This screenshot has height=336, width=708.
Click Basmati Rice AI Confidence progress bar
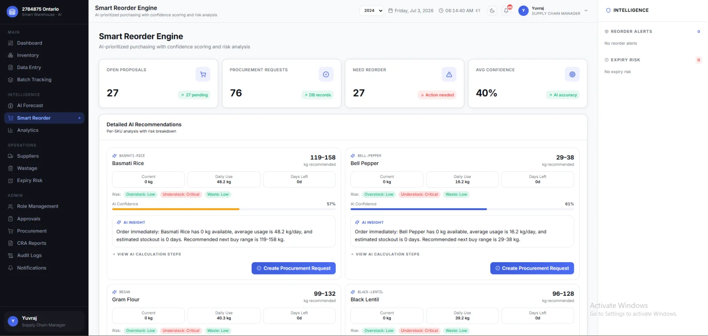click(x=224, y=209)
